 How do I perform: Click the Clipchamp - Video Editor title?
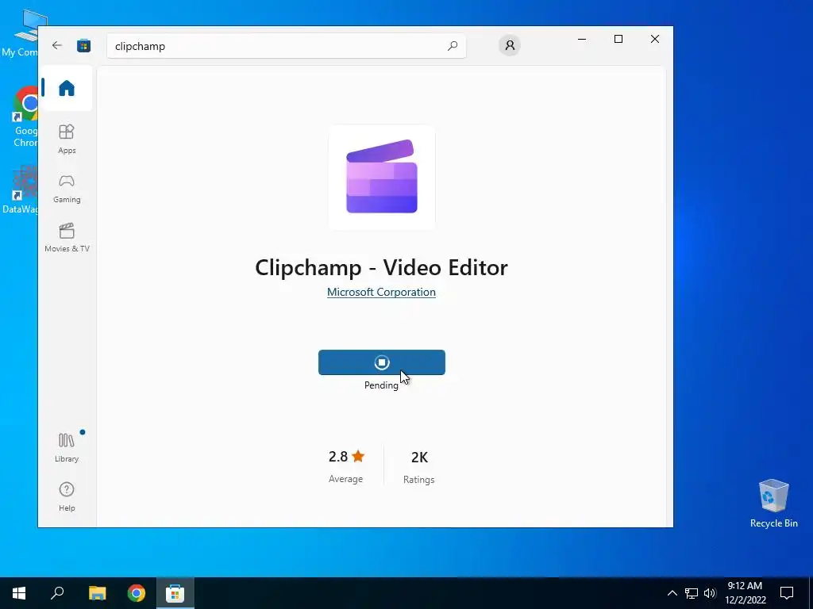click(x=381, y=268)
